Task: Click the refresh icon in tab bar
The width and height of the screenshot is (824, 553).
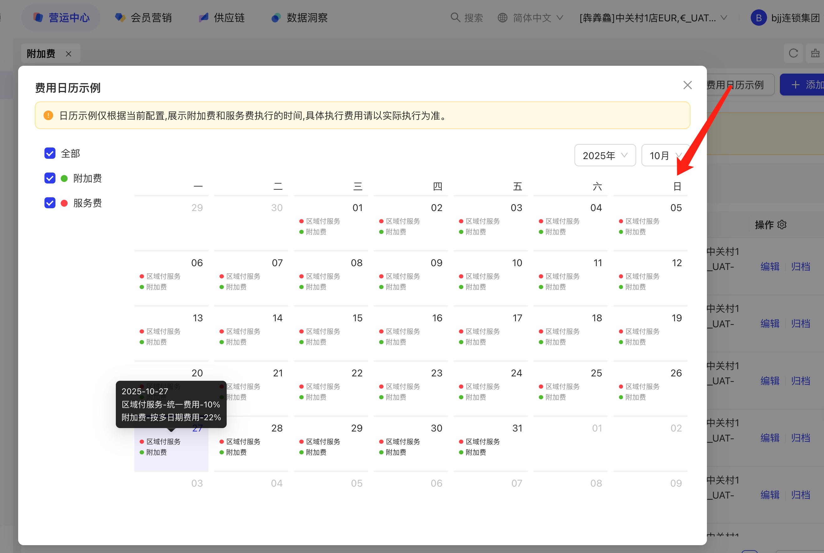Action: point(793,53)
